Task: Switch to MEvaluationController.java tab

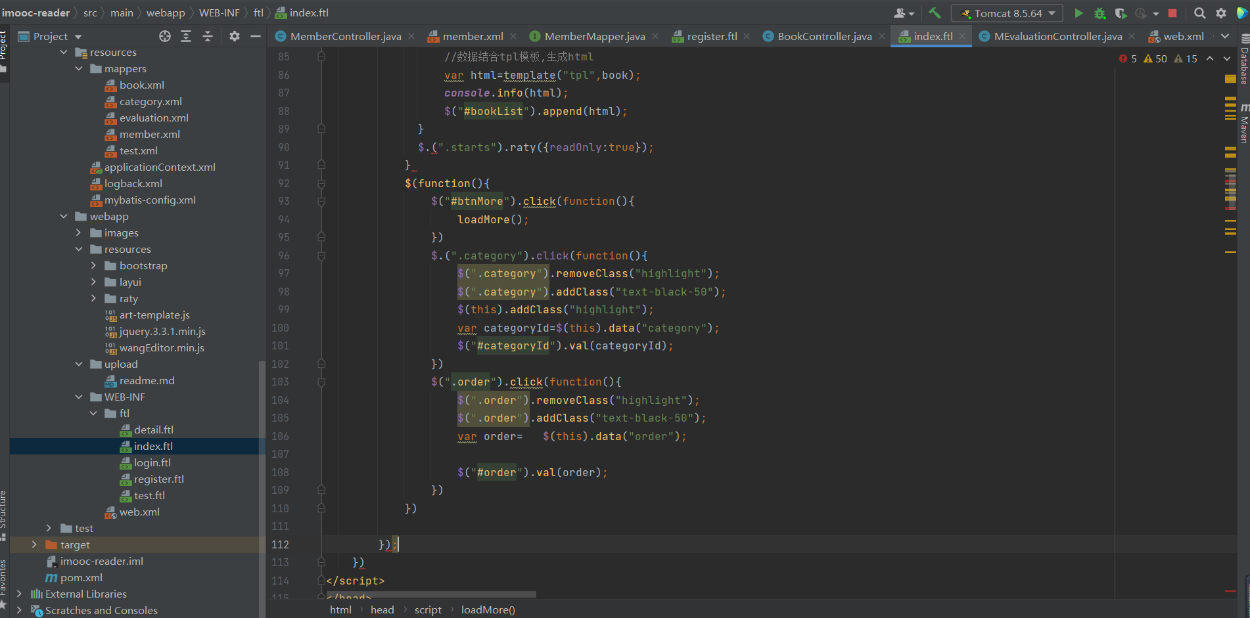Action: coord(1058,36)
